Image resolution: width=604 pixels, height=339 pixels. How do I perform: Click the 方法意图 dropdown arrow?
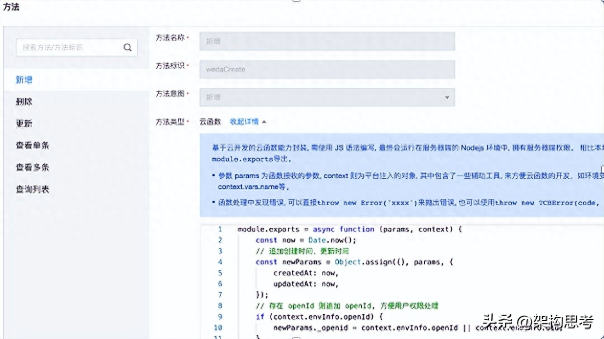(x=447, y=97)
